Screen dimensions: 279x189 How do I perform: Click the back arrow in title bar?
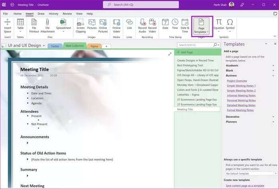pos(12,5)
